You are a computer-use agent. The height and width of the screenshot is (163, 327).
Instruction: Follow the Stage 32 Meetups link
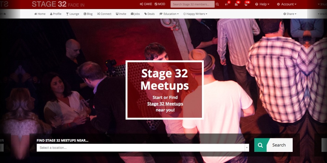(165, 104)
